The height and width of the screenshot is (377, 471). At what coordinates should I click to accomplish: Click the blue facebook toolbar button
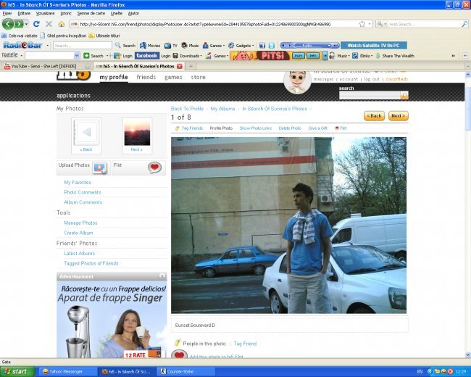tap(146, 56)
